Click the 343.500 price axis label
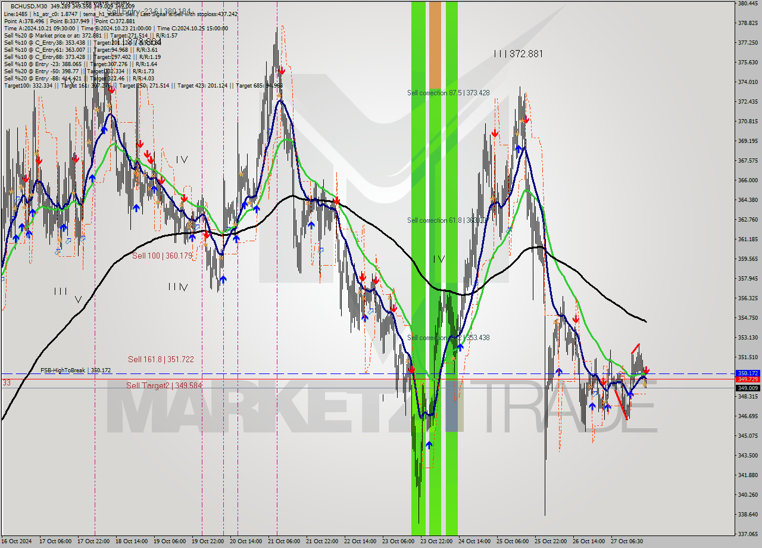762x548 pixels. pyautogui.click(x=748, y=456)
